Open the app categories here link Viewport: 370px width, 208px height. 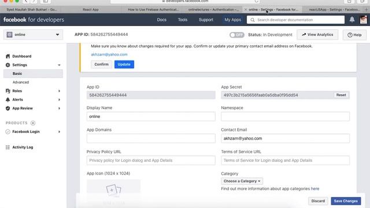(x=314, y=189)
